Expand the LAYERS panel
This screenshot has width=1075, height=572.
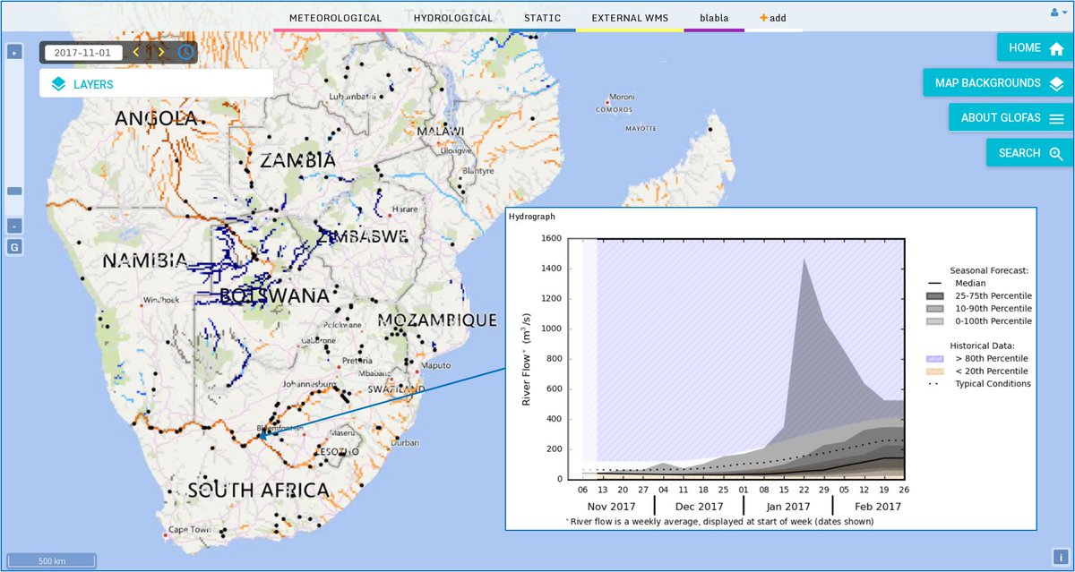tap(156, 84)
